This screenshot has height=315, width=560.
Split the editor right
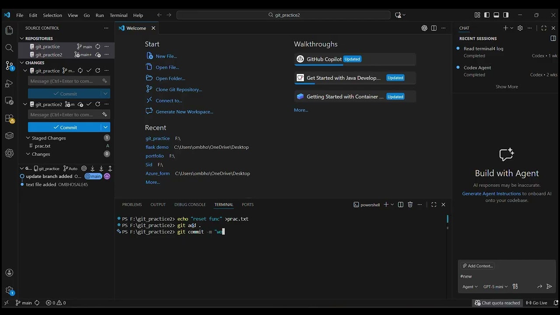click(434, 28)
